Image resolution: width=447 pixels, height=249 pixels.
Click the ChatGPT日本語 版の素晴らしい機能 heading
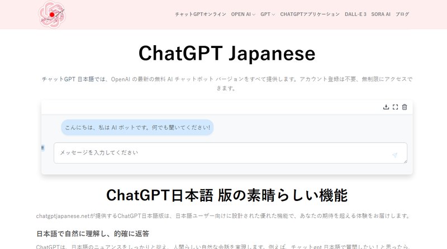227,195
